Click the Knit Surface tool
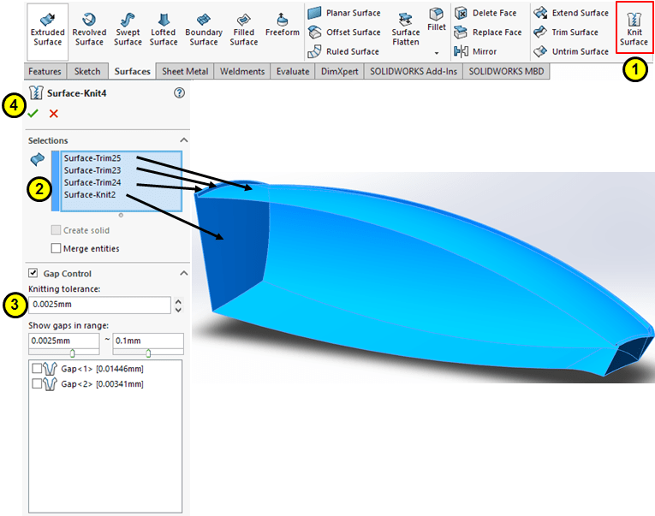Viewport: 655px width, 516px height. point(634,28)
